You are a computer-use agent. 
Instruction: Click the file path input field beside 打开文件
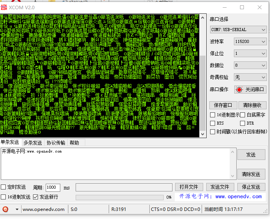tap(124, 188)
